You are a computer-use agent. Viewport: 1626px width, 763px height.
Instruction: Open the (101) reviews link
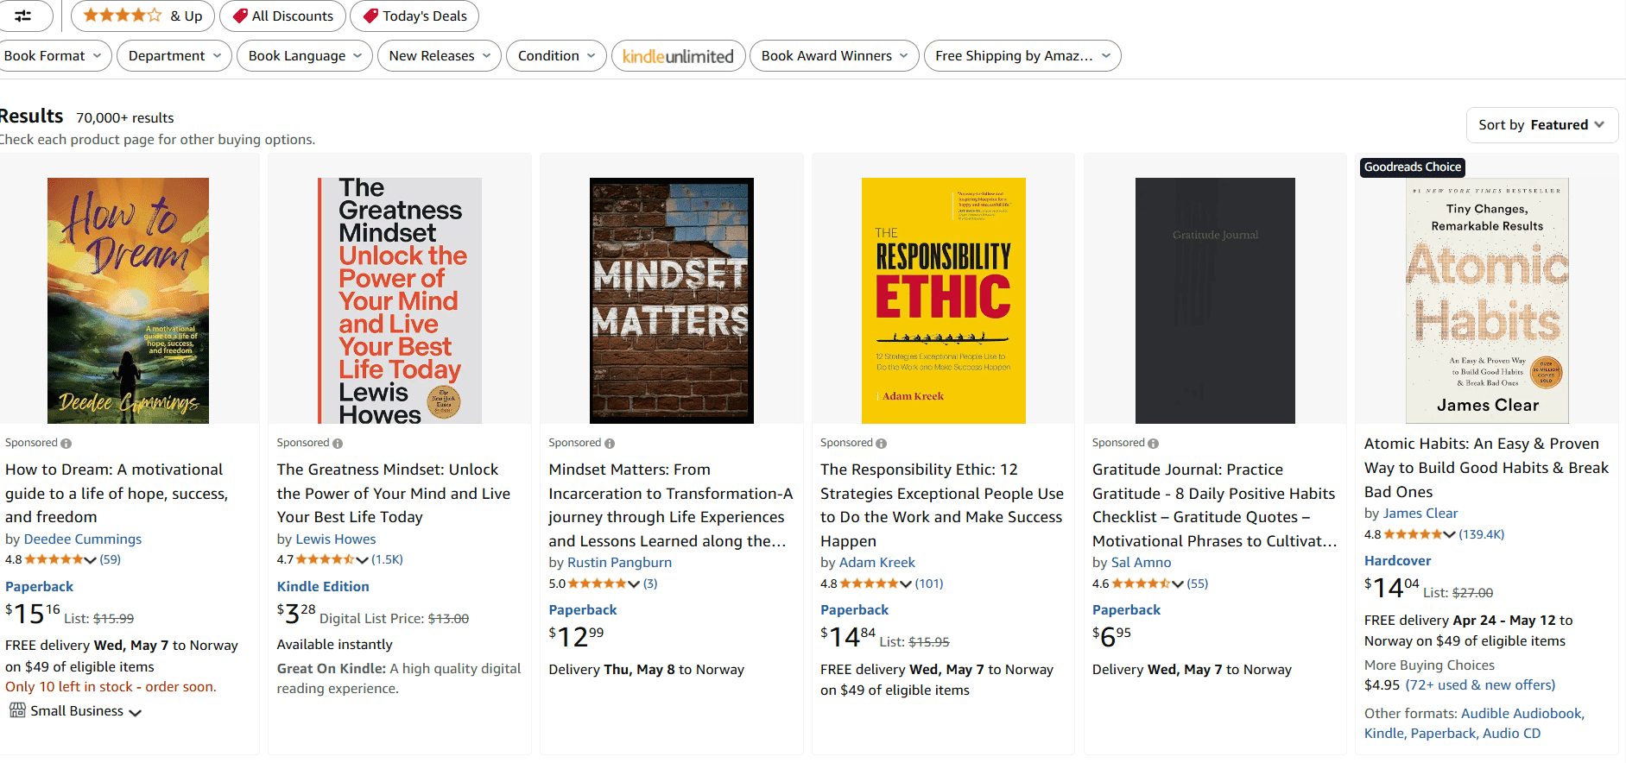pos(929,583)
